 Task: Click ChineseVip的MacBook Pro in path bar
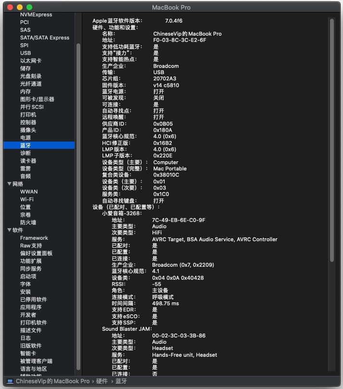[x=52, y=381]
